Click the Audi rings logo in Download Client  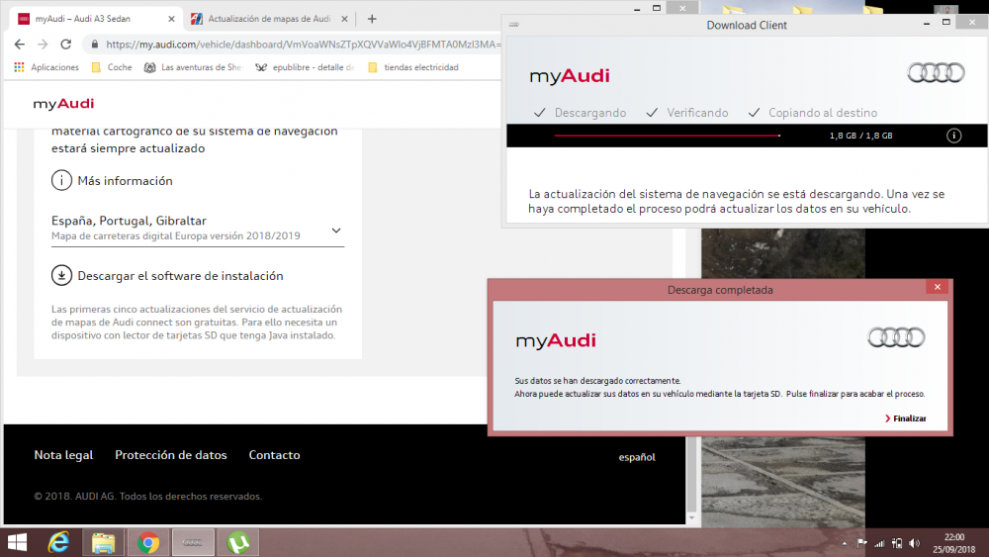936,73
